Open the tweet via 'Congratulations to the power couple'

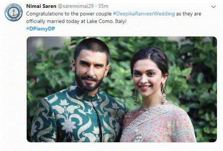click(69, 14)
